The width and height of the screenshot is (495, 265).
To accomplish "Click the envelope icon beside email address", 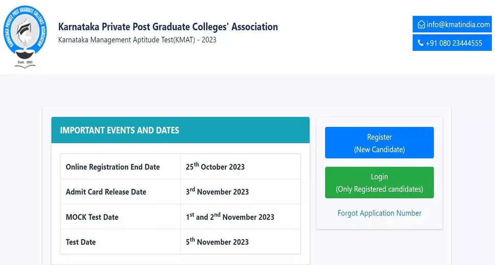I will coord(421,24).
